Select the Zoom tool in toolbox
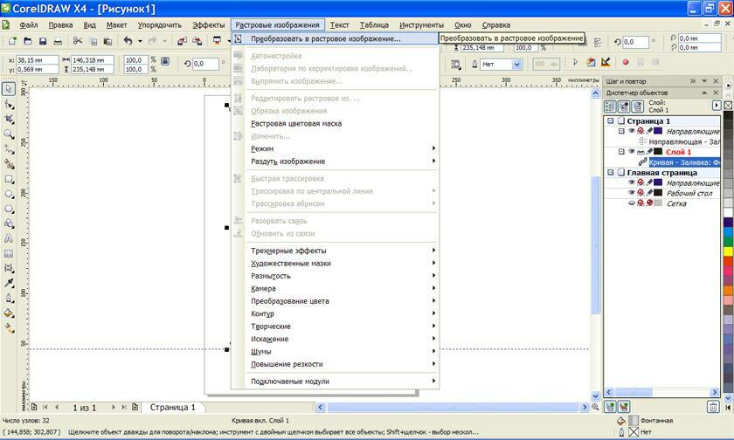Viewport: 734px width, 440px height. [9, 134]
